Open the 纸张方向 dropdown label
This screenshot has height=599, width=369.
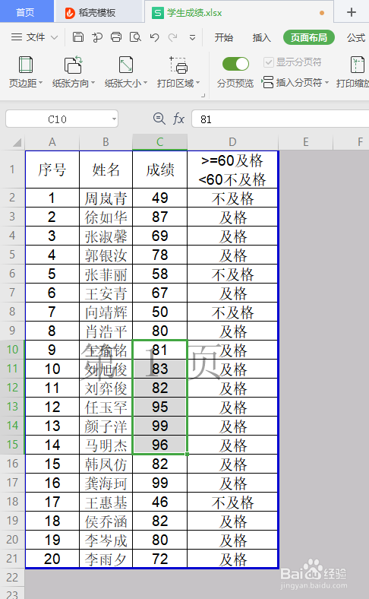point(73,84)
